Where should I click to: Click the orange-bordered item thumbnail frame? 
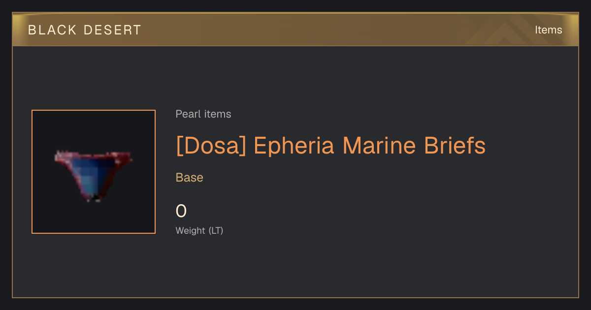click(x=94, y=172)
